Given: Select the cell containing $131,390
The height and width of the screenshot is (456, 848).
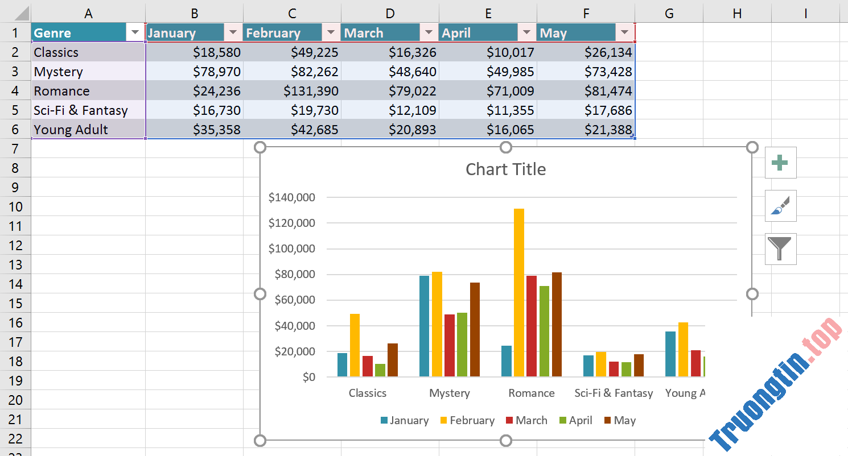Looking at the screenshot, I should click(292, 90).
